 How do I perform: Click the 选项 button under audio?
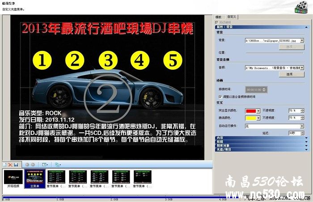click(292, 74)
